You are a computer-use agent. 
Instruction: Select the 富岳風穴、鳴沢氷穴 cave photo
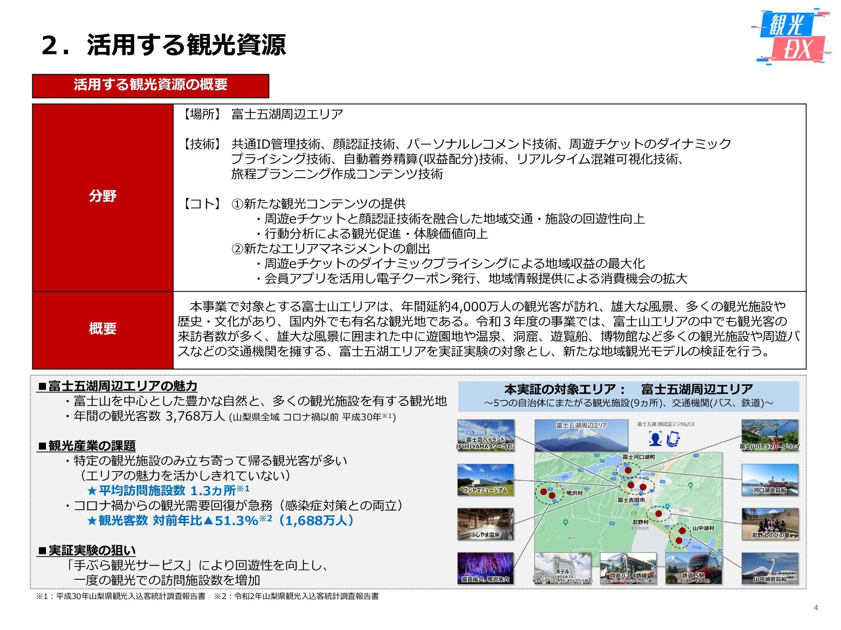pos(485,568)
